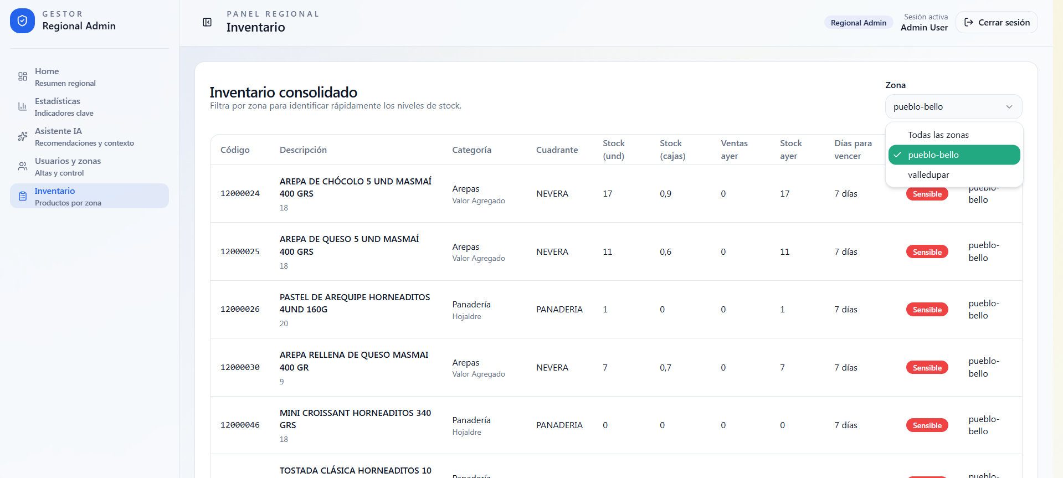Click Sensible badge for code 12000025

927,252
